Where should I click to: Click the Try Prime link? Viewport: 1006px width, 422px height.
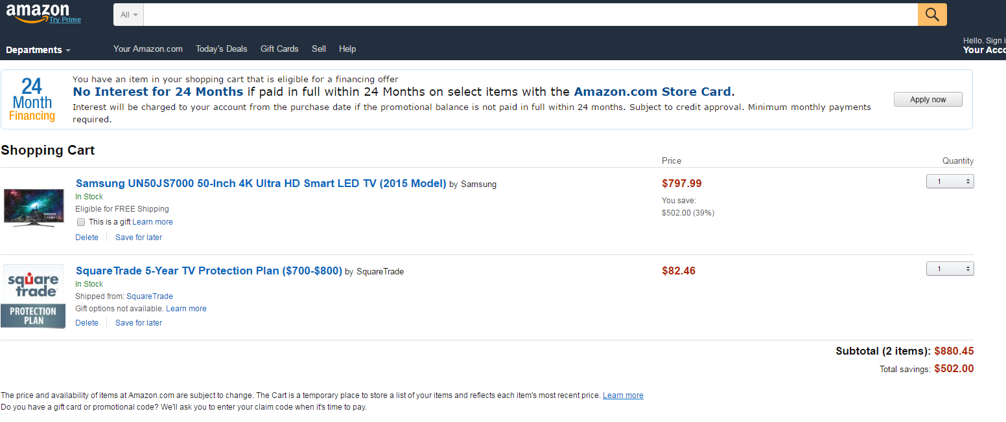(65, 20)
